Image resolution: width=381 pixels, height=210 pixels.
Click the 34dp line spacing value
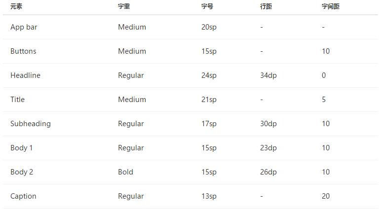268,75
